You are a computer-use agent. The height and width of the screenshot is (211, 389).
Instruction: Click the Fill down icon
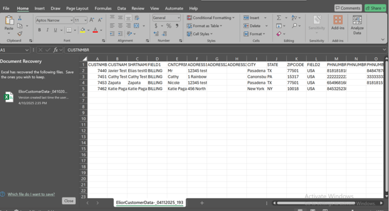[279, 26]
